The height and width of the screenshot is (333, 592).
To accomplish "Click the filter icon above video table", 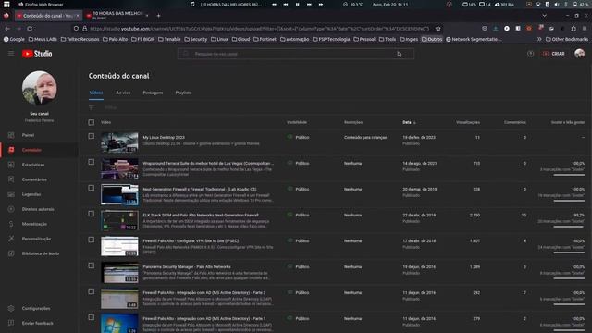I will 92,107.
